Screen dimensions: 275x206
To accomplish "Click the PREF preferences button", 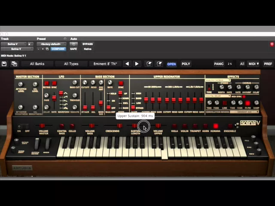I will pyautogui.click(x=268, y=64).
